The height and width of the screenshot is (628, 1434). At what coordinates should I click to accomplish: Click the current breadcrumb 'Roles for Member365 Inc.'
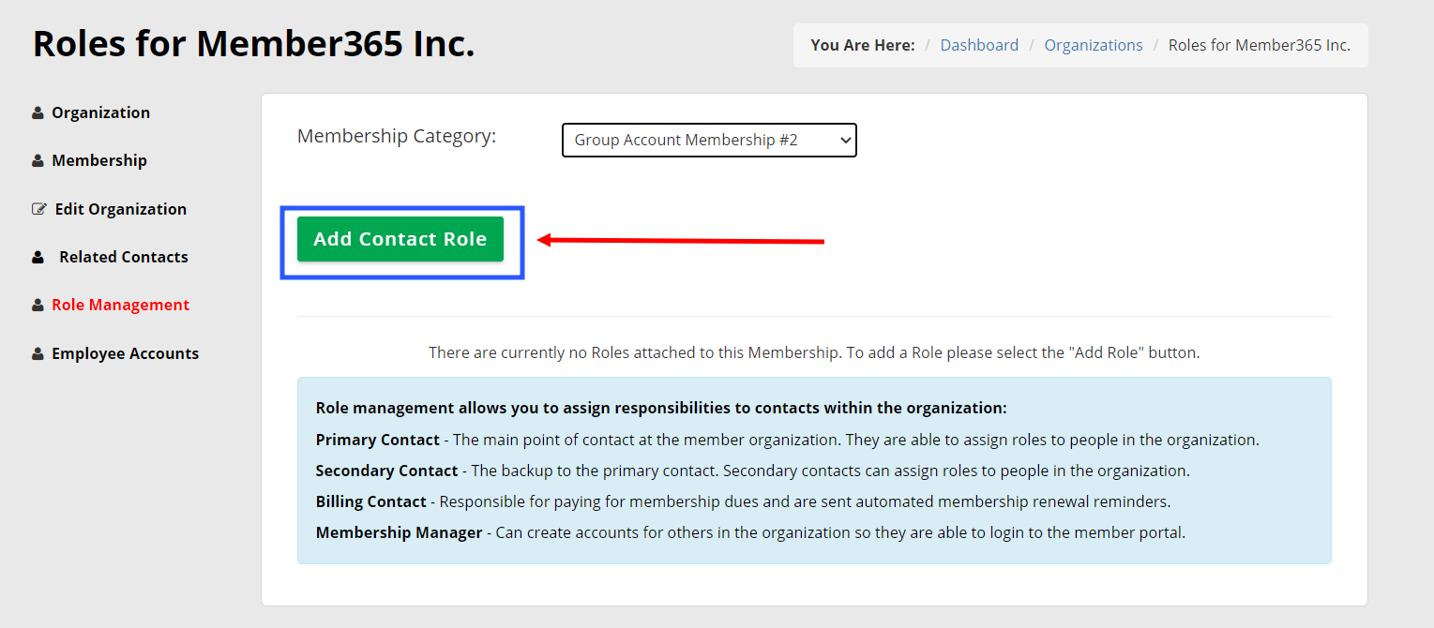click(1259, 45)
